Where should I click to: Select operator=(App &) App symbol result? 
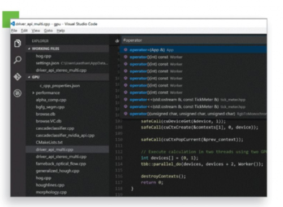click(x=193, y=50)
